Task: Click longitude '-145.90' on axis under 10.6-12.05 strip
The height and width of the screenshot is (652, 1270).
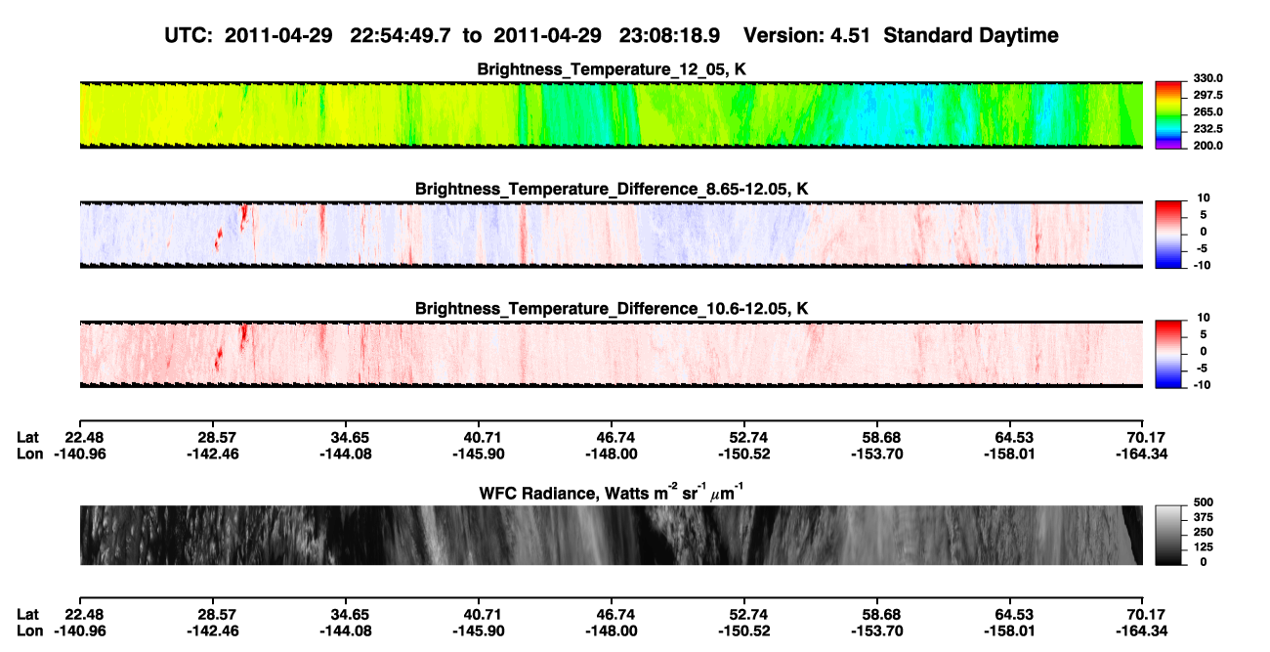Action: pos(477,454)
